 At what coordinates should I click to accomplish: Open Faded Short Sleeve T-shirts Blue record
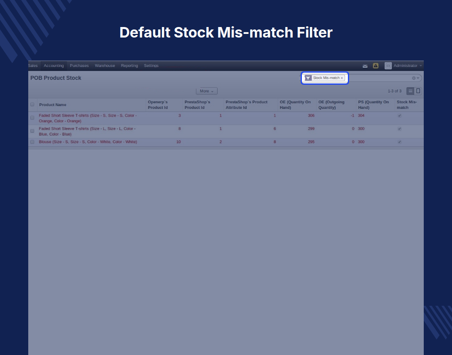coord(87,132)
